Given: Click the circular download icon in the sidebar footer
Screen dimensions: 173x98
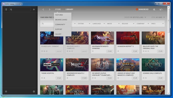Looking at the screenshot, I should 6,91.
